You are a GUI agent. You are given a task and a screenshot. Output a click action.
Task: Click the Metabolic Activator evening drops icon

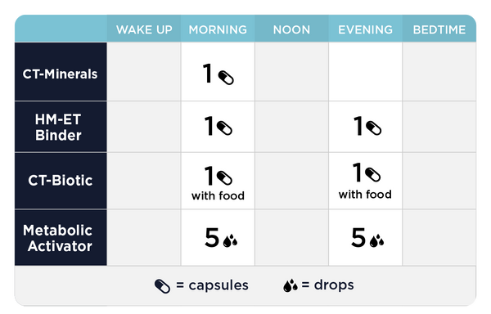pos(376,240)
